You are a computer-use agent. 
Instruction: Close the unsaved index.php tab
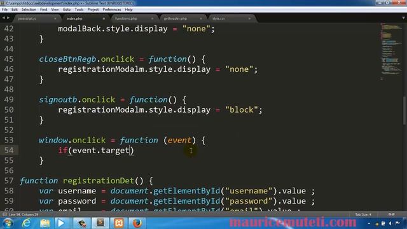point(104,18)
